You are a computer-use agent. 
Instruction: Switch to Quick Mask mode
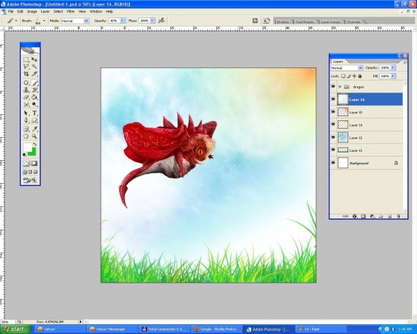point(34,164)
